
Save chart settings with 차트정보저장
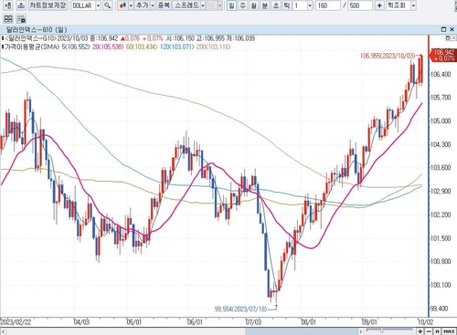(48, 5)
